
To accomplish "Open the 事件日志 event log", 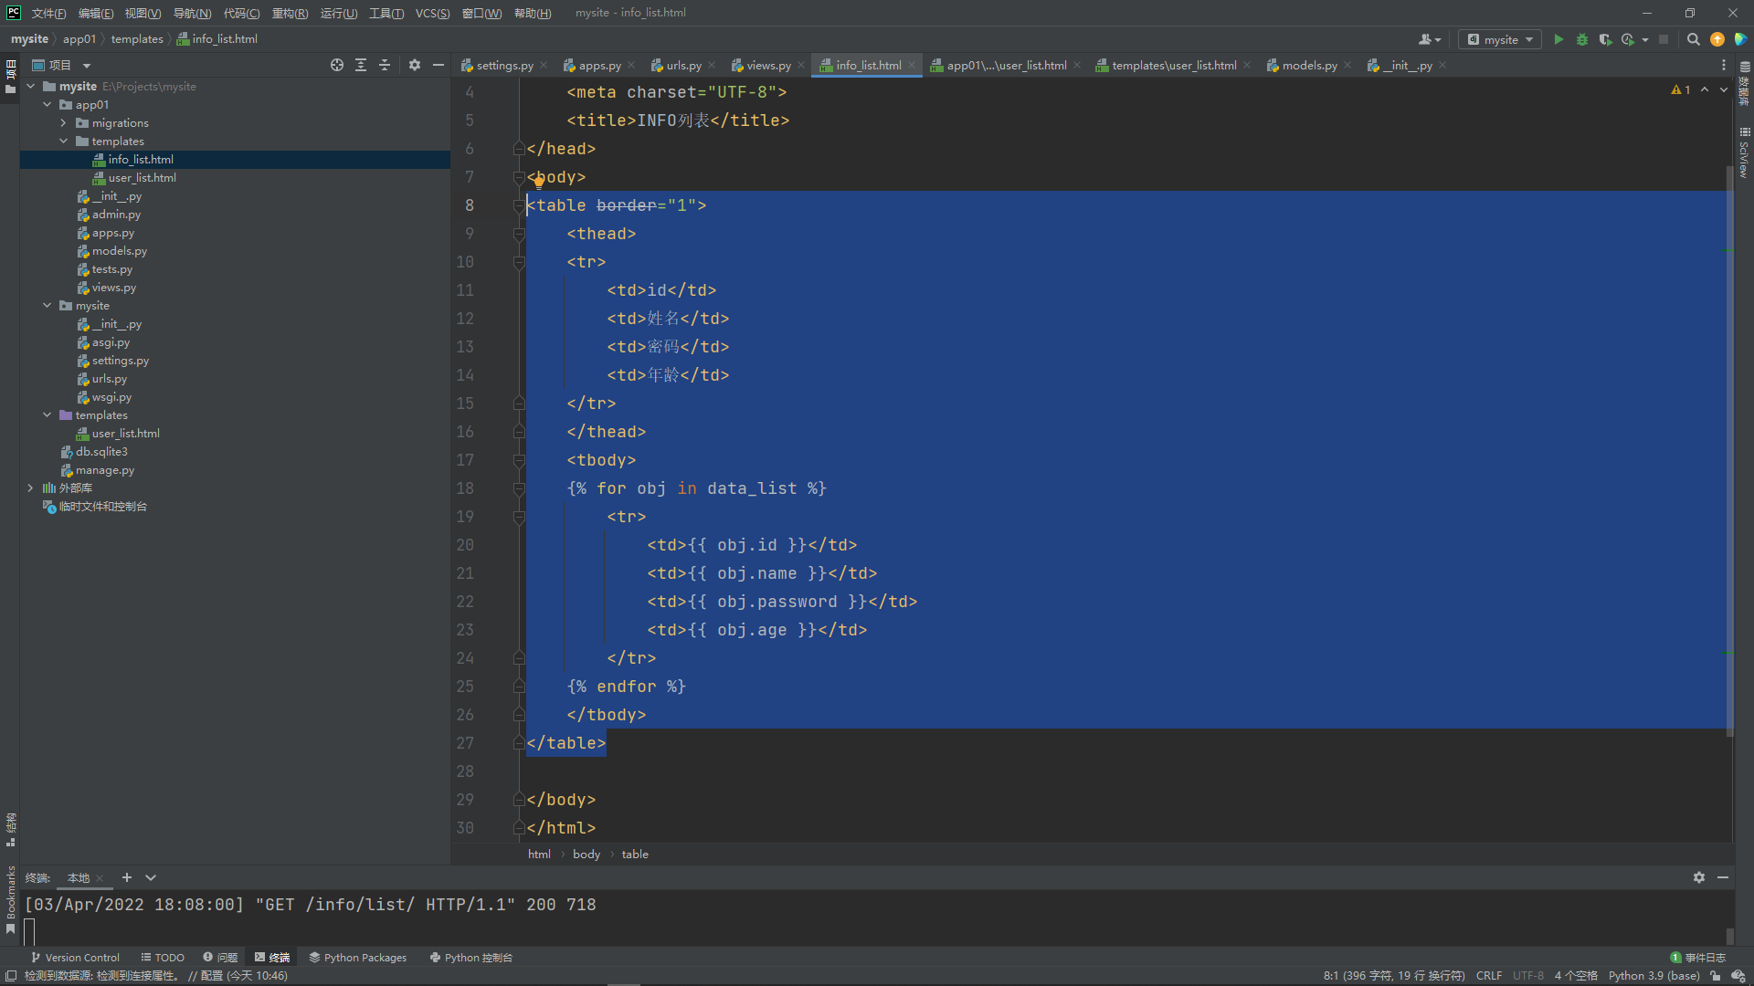I will [1698, 958].
